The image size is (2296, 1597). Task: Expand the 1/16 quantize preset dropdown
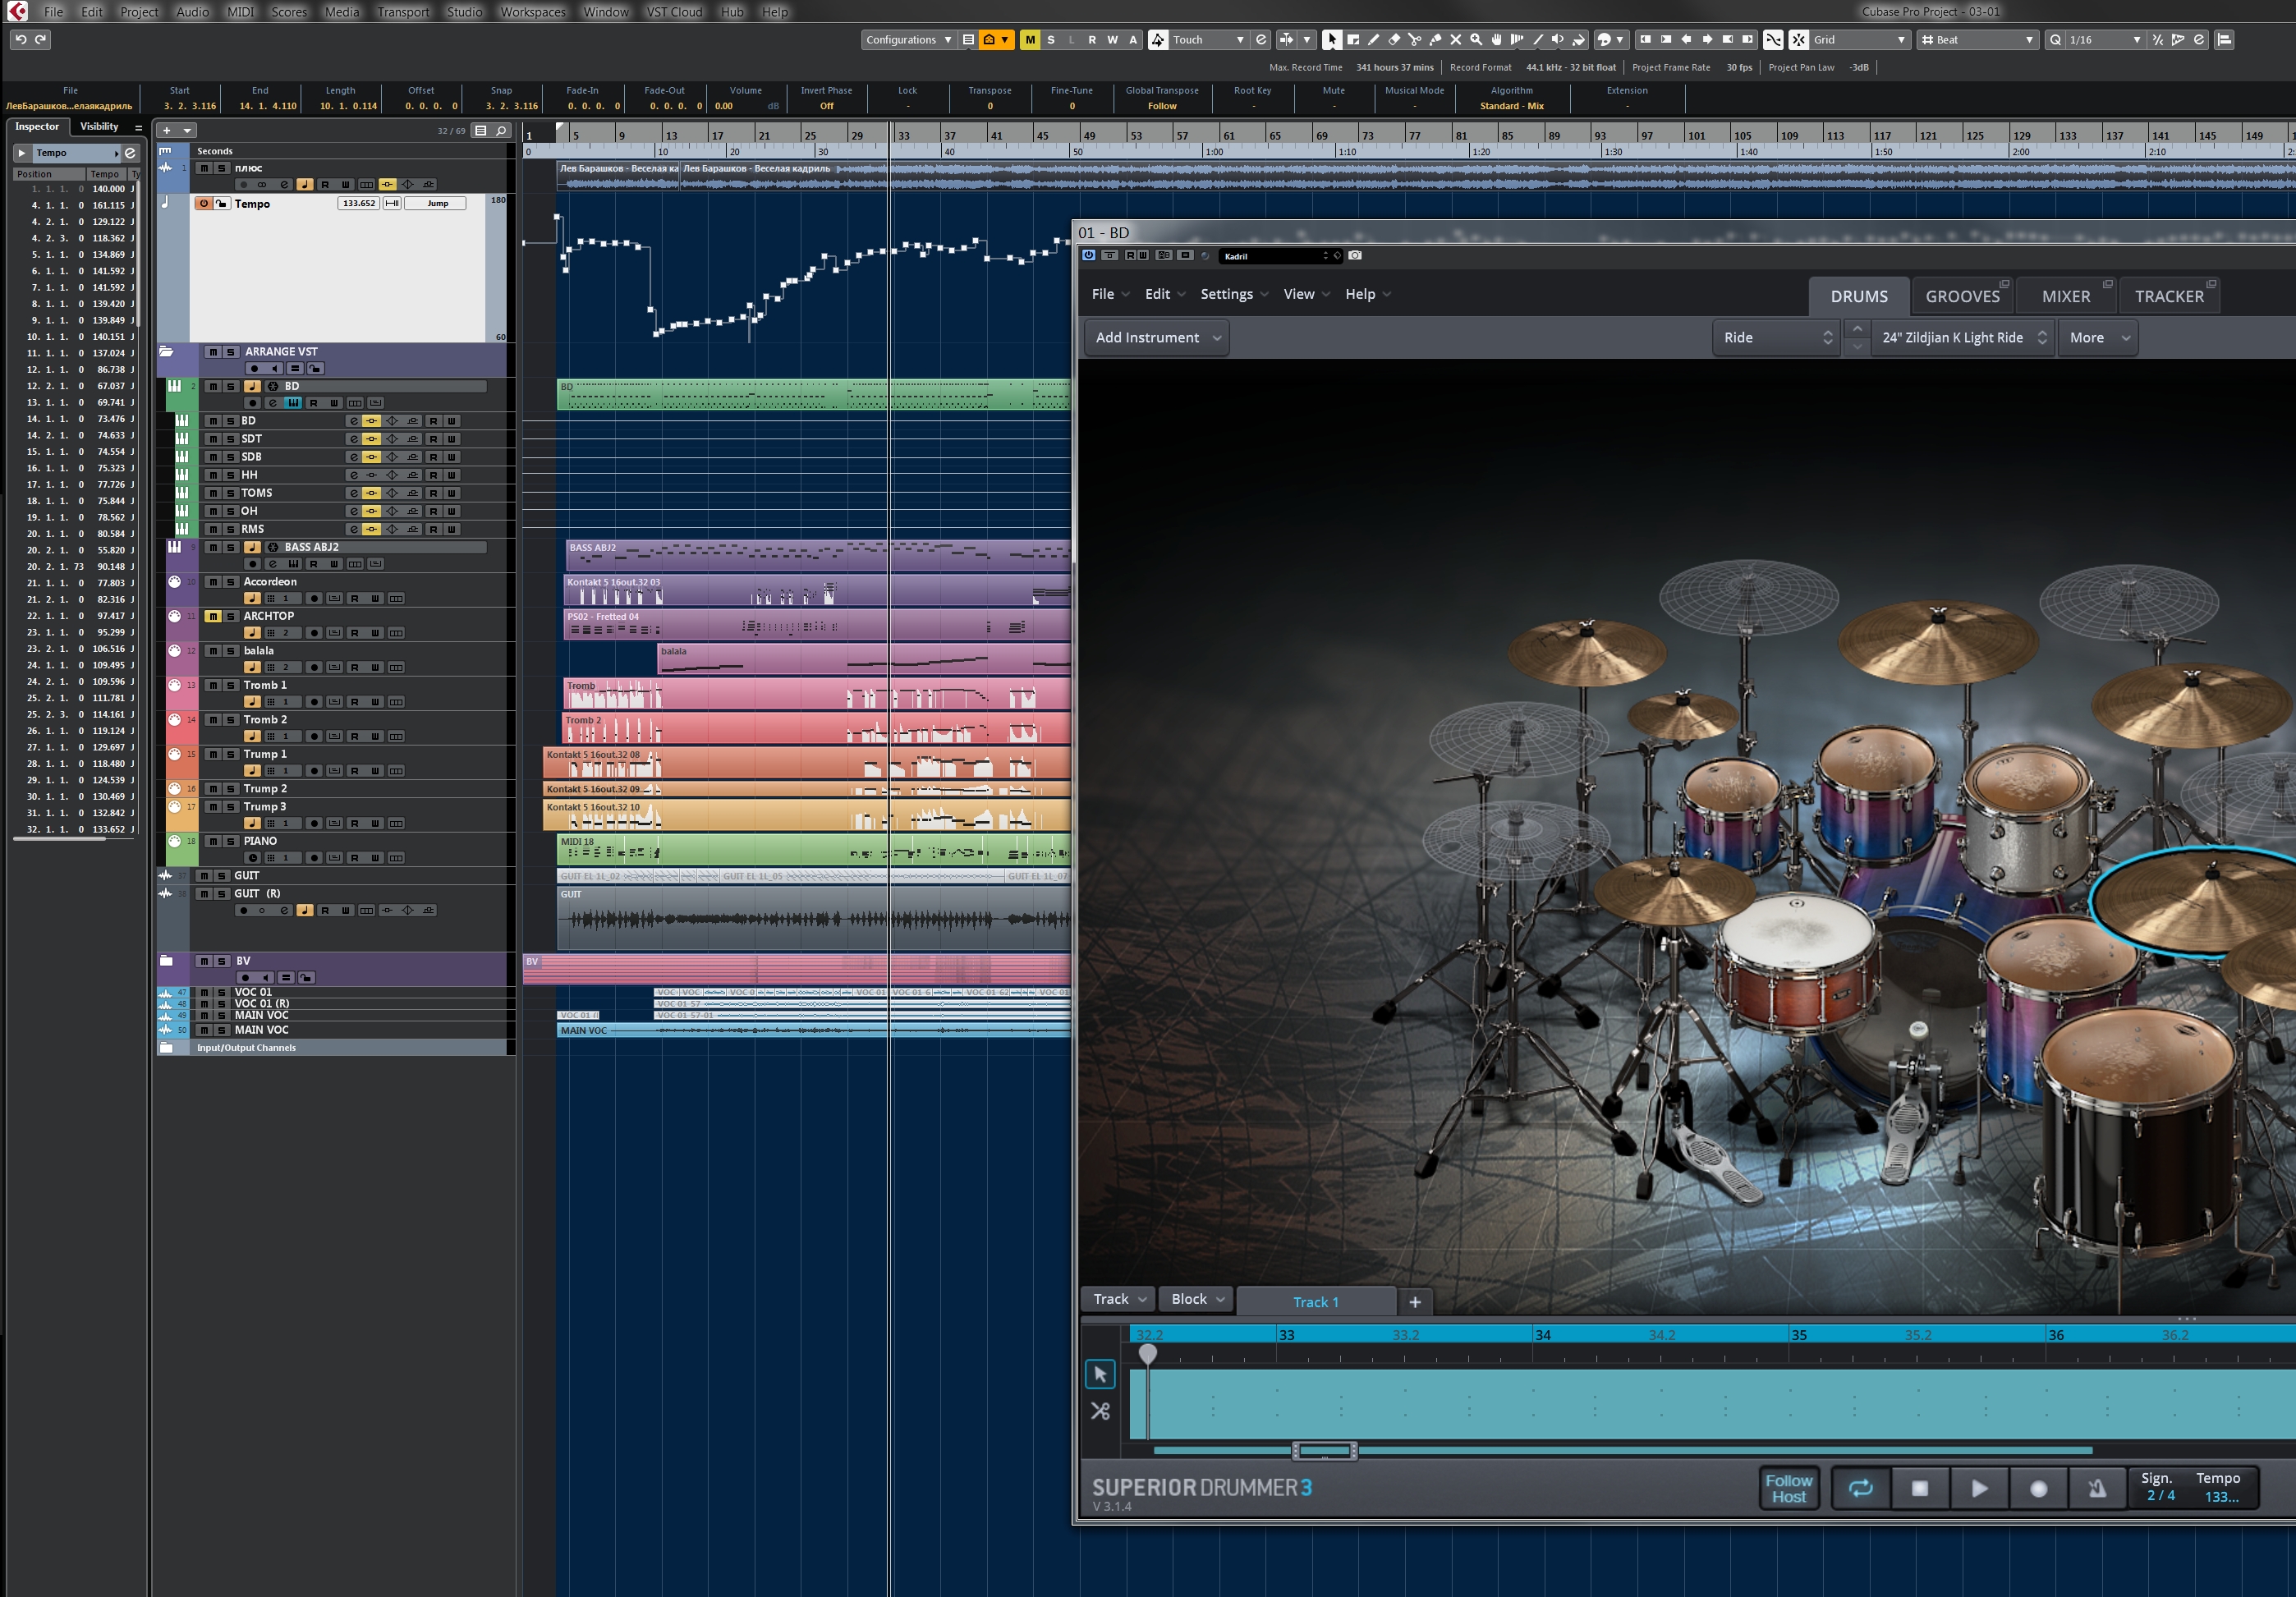2136,40
